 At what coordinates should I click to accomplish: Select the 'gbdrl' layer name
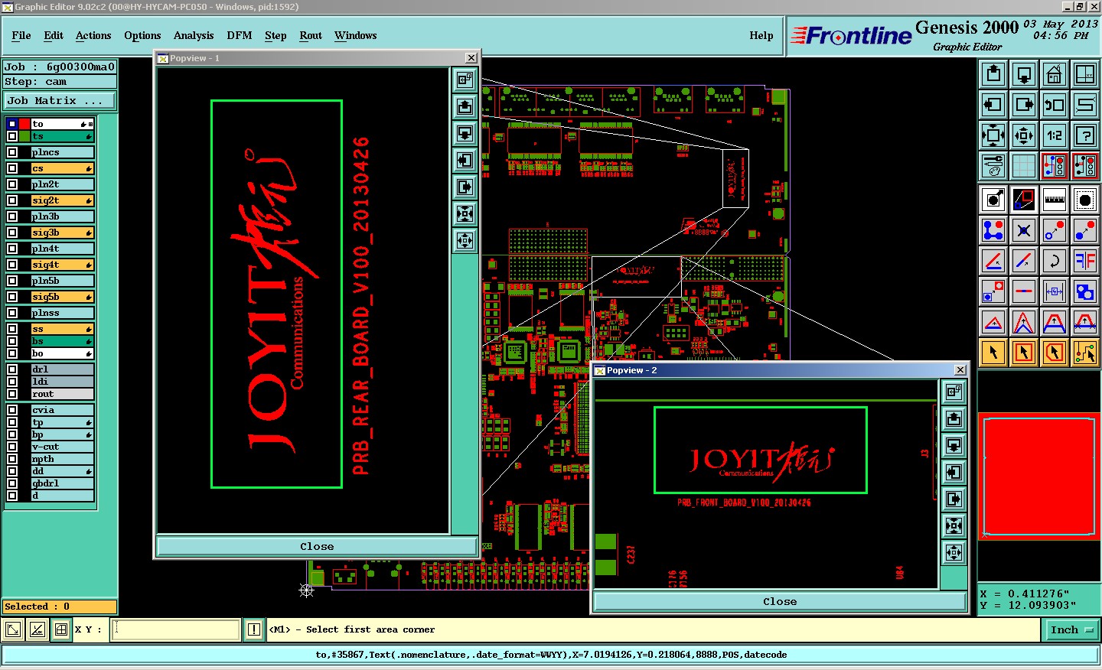[x=62, y=483]
